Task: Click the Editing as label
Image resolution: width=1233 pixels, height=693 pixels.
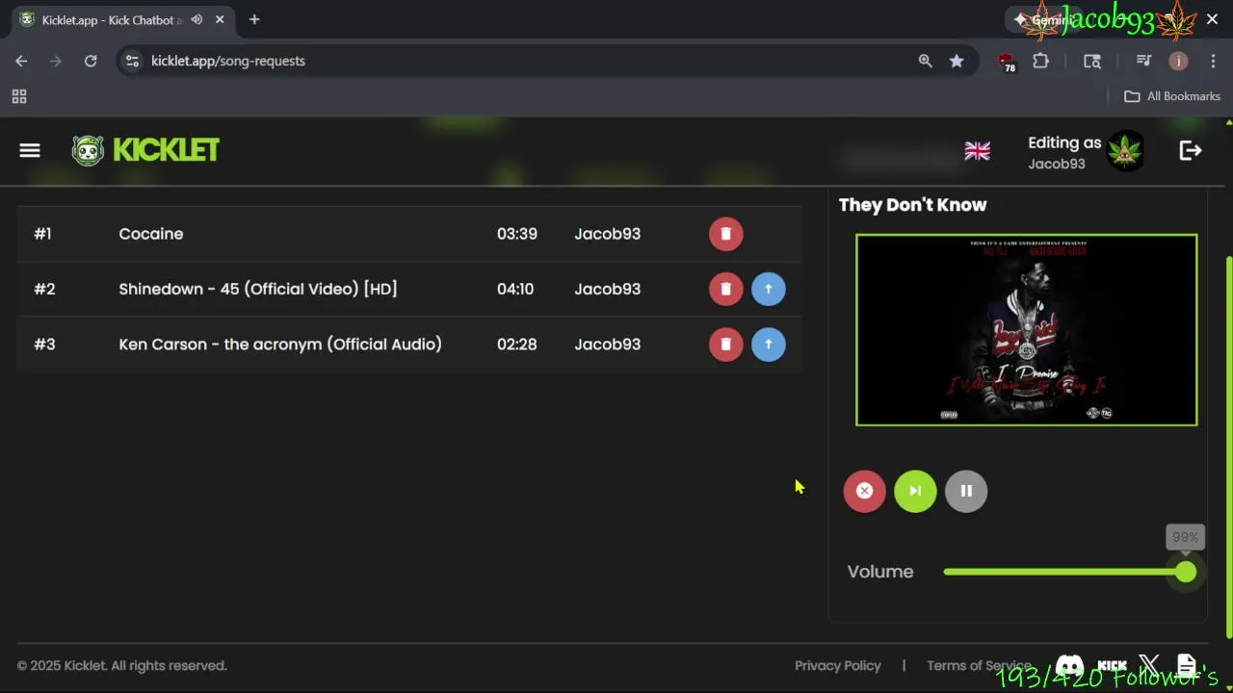Action: pos(1064,142)
